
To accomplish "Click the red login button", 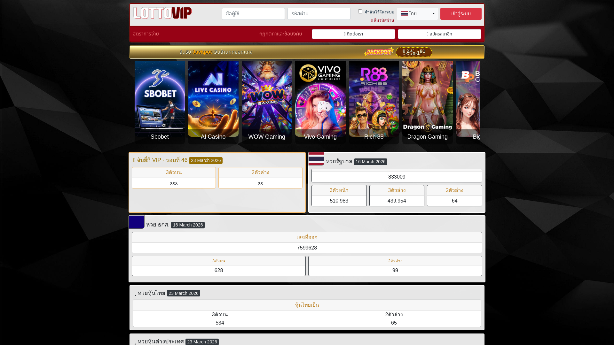I will coord(460,14).
